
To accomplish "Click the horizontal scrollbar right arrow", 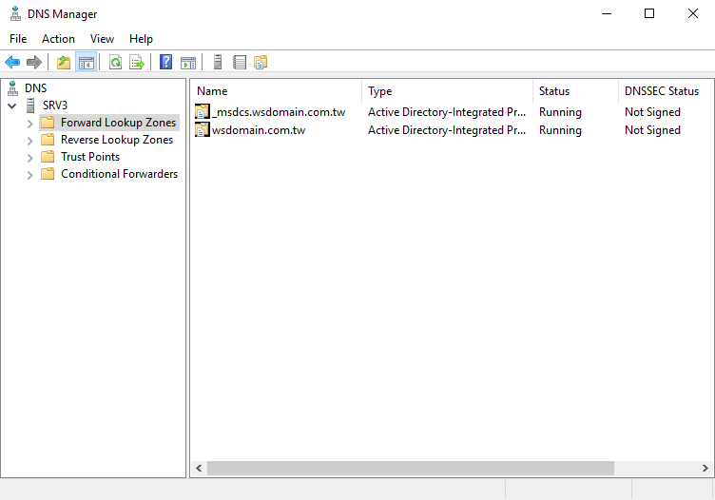I will coord(705,468).
